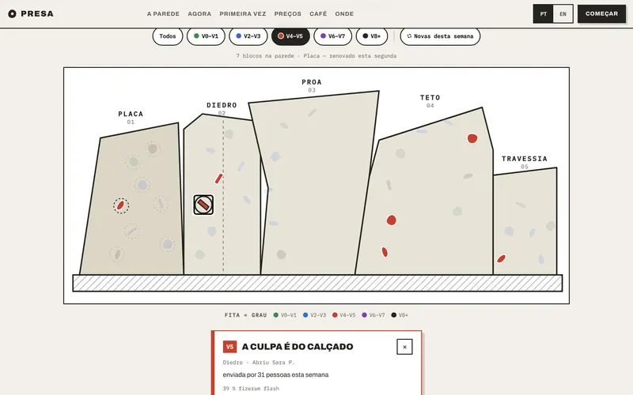Select the Todos grade filter
Viewport: 633px width, 395px height.
tap(168, 36)
